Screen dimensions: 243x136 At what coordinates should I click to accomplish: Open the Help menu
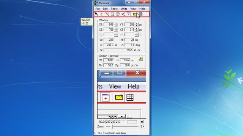[x=142, y=9]
